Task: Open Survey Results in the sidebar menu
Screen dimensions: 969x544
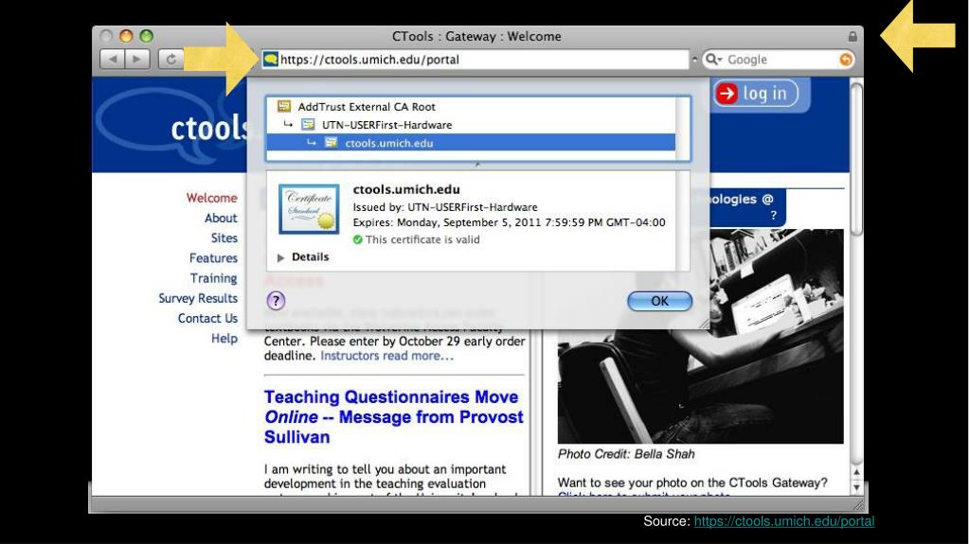Action: [198, 298]
